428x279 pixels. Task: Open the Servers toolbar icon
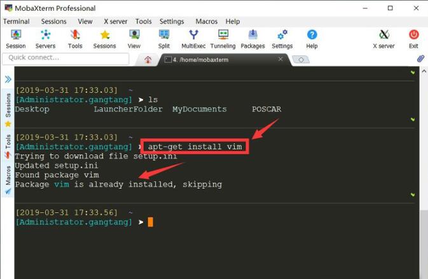click(45, 39)
